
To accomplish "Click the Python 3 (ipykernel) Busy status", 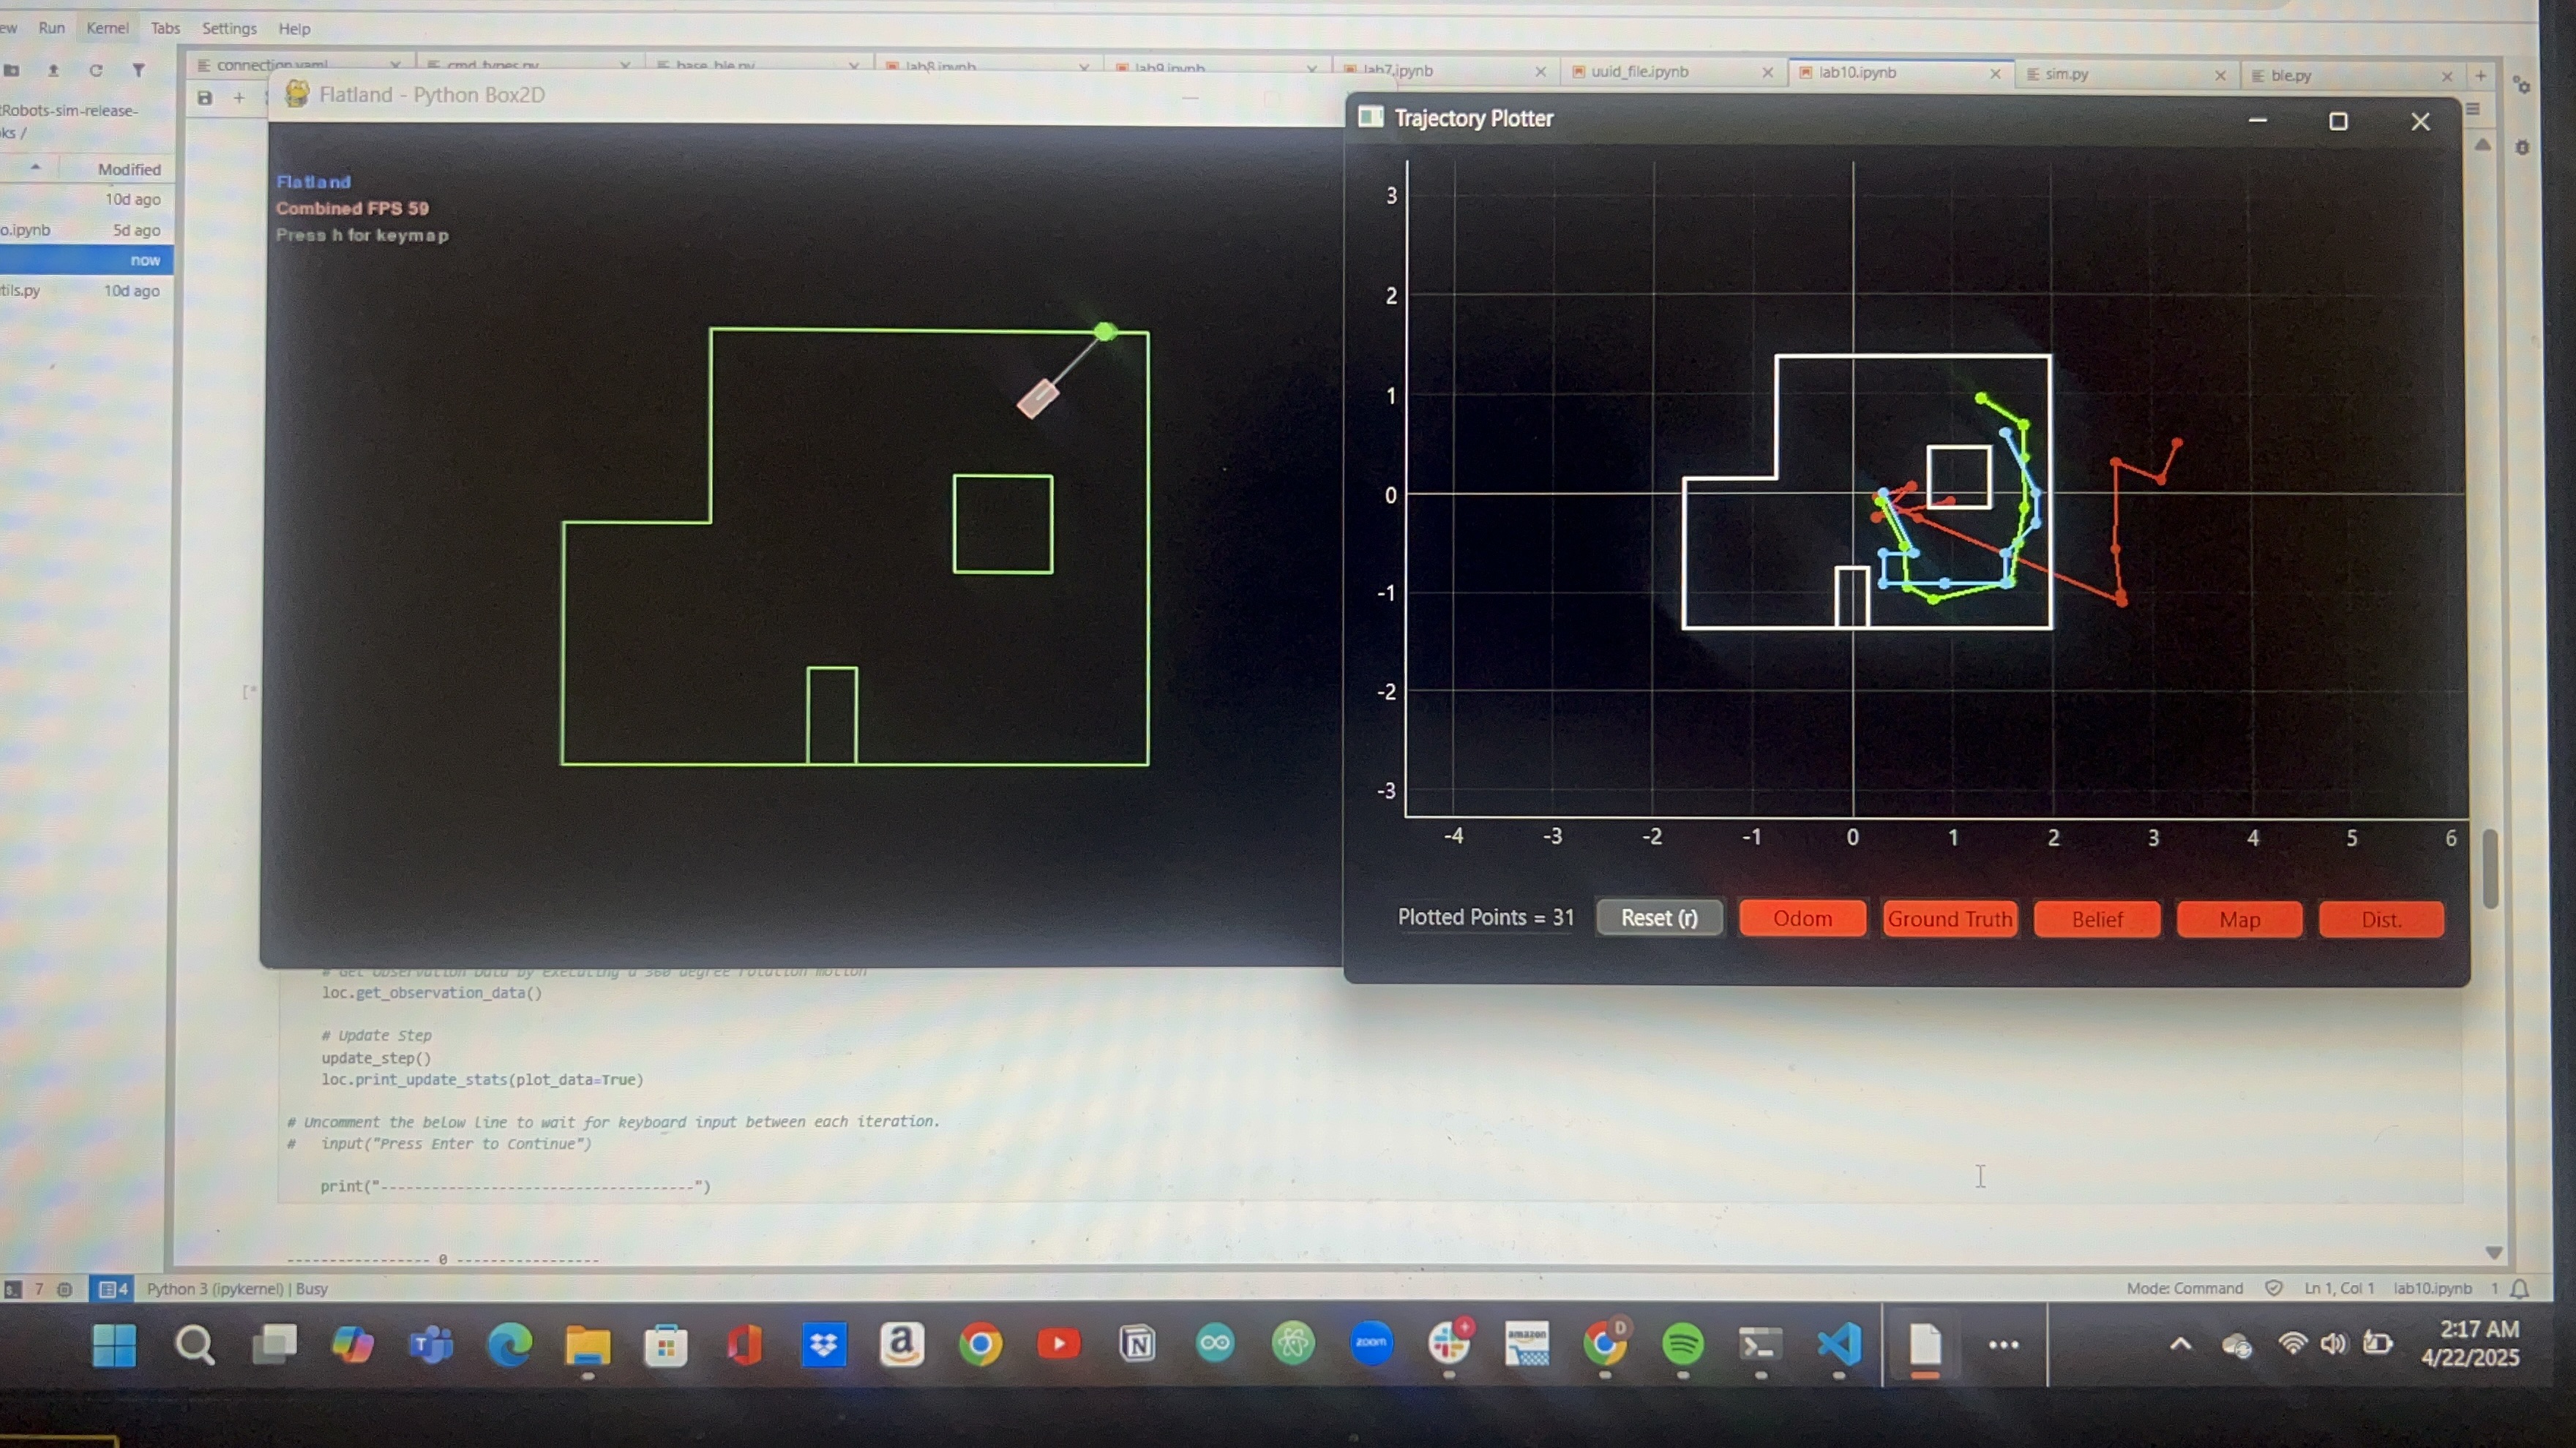I will (237, 1289).
